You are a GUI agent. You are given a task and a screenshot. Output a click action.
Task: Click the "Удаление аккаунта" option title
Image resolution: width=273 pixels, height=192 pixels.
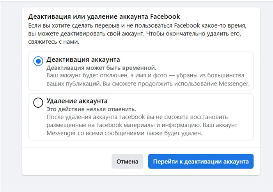77,101
